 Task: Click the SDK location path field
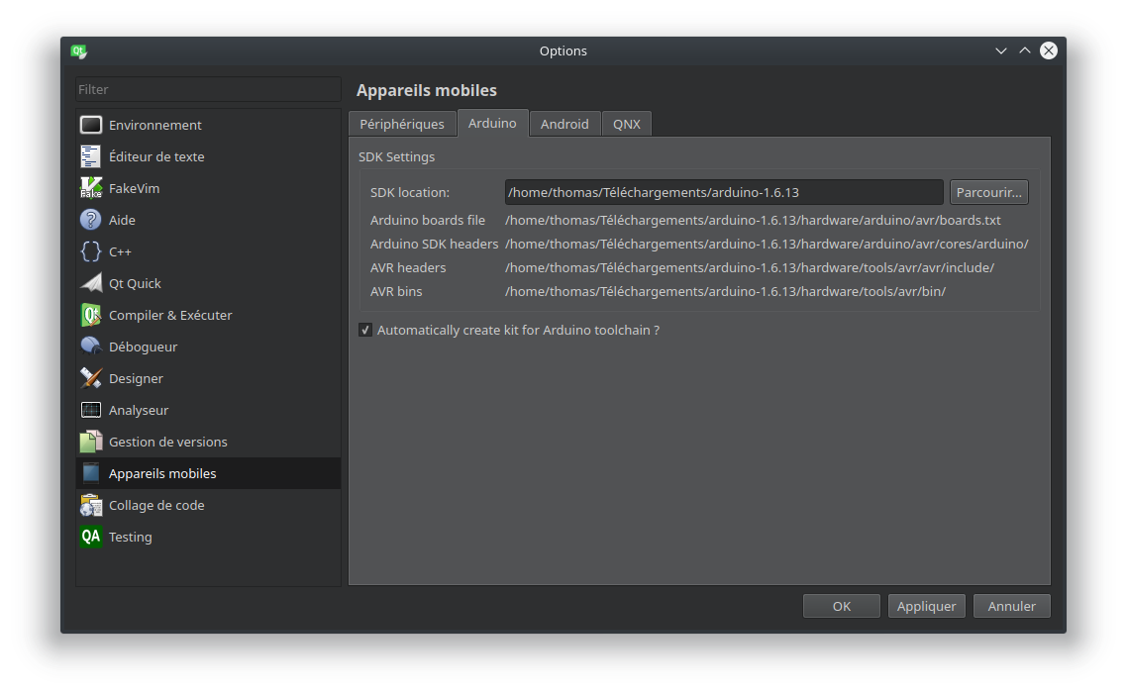pos(724,192)
